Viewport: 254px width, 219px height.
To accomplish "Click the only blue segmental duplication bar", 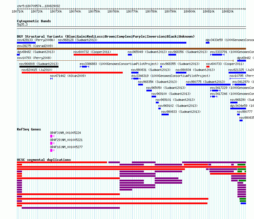I will click(x=243, y=203).
